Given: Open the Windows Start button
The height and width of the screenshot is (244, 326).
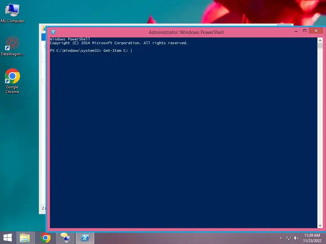Looking at the screenshot, I should tap(8, 238).
